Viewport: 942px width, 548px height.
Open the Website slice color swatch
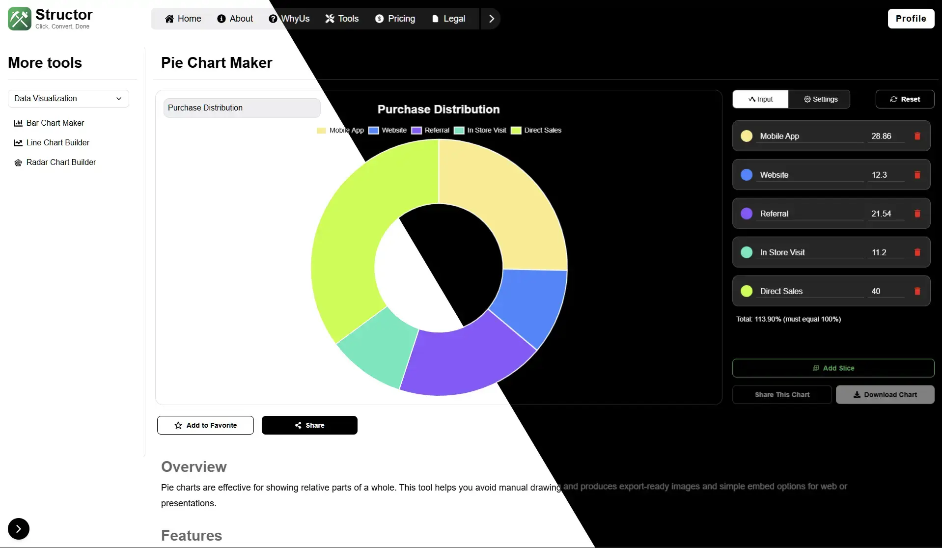pos(747,175)
